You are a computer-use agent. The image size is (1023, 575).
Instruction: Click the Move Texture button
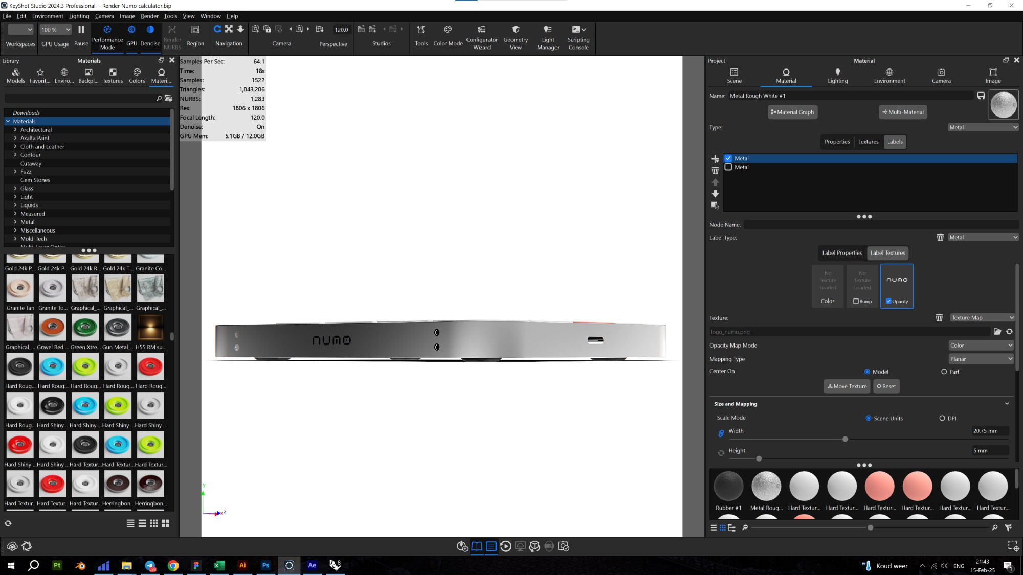(x=847, y=386)
